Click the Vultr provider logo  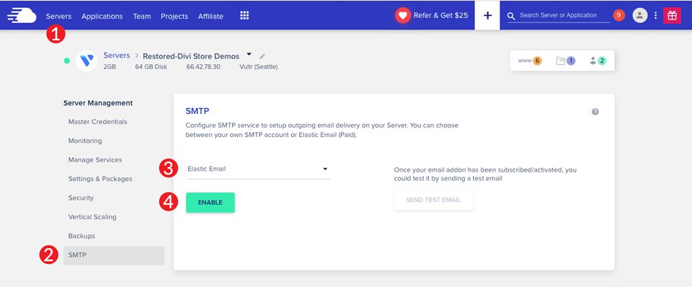tap(86, 61)
